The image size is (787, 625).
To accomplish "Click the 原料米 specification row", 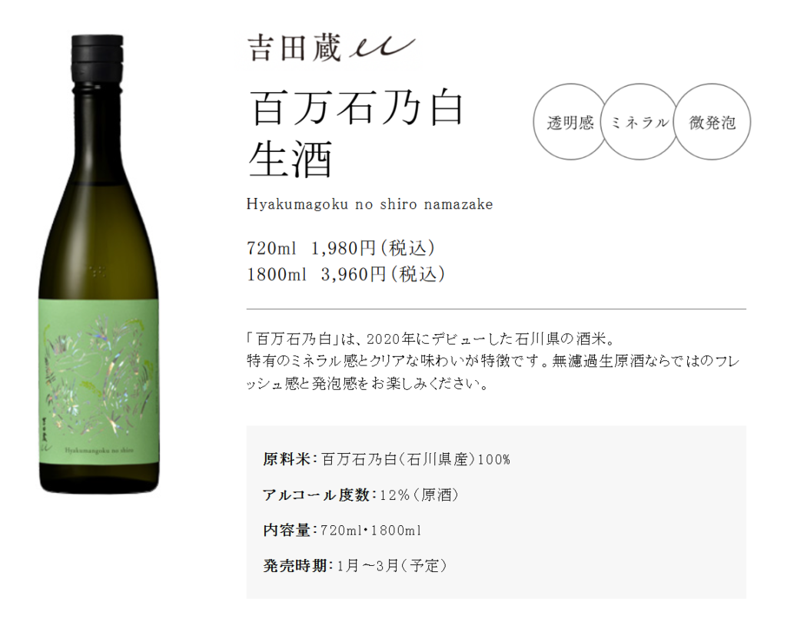I will click(387, 459).
